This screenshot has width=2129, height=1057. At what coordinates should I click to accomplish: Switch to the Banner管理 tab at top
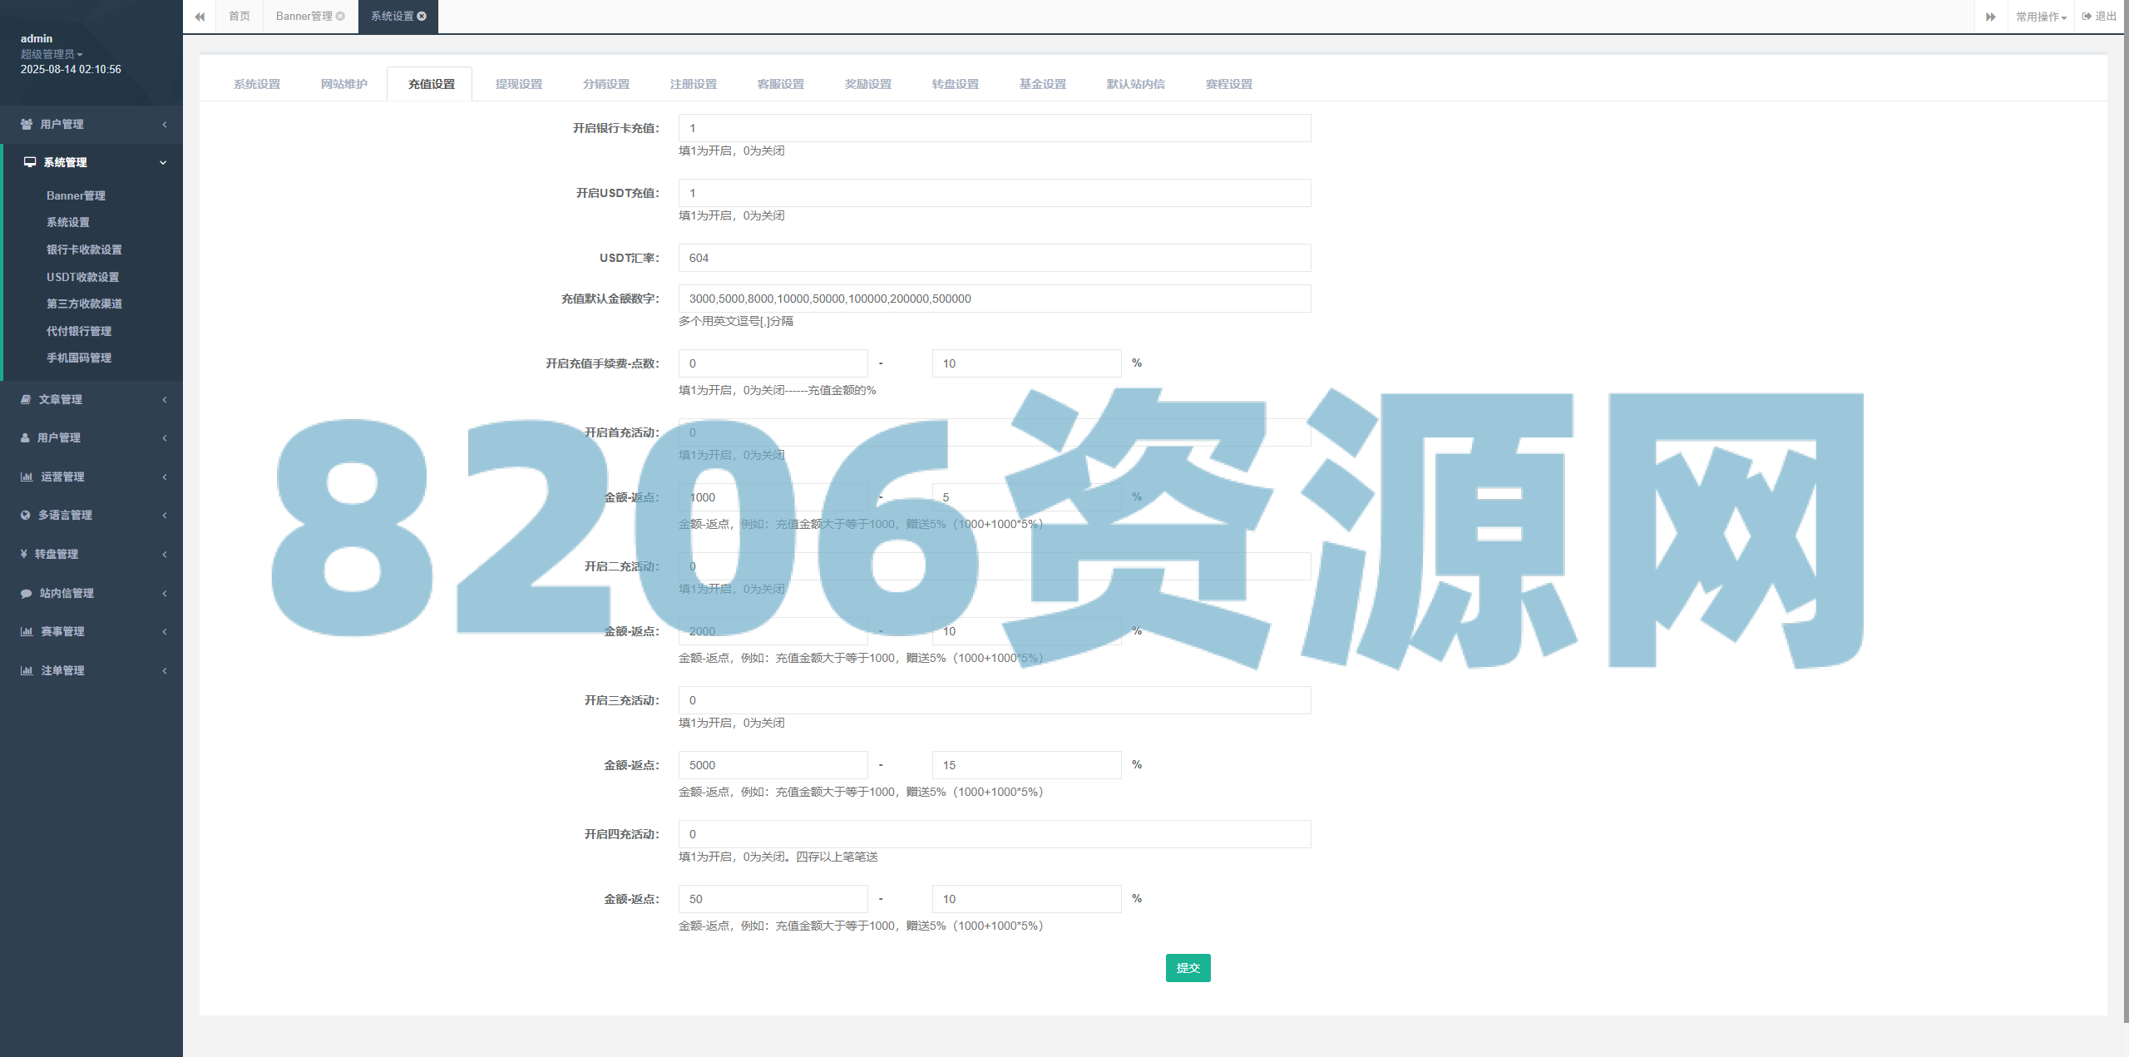(304, 17)
